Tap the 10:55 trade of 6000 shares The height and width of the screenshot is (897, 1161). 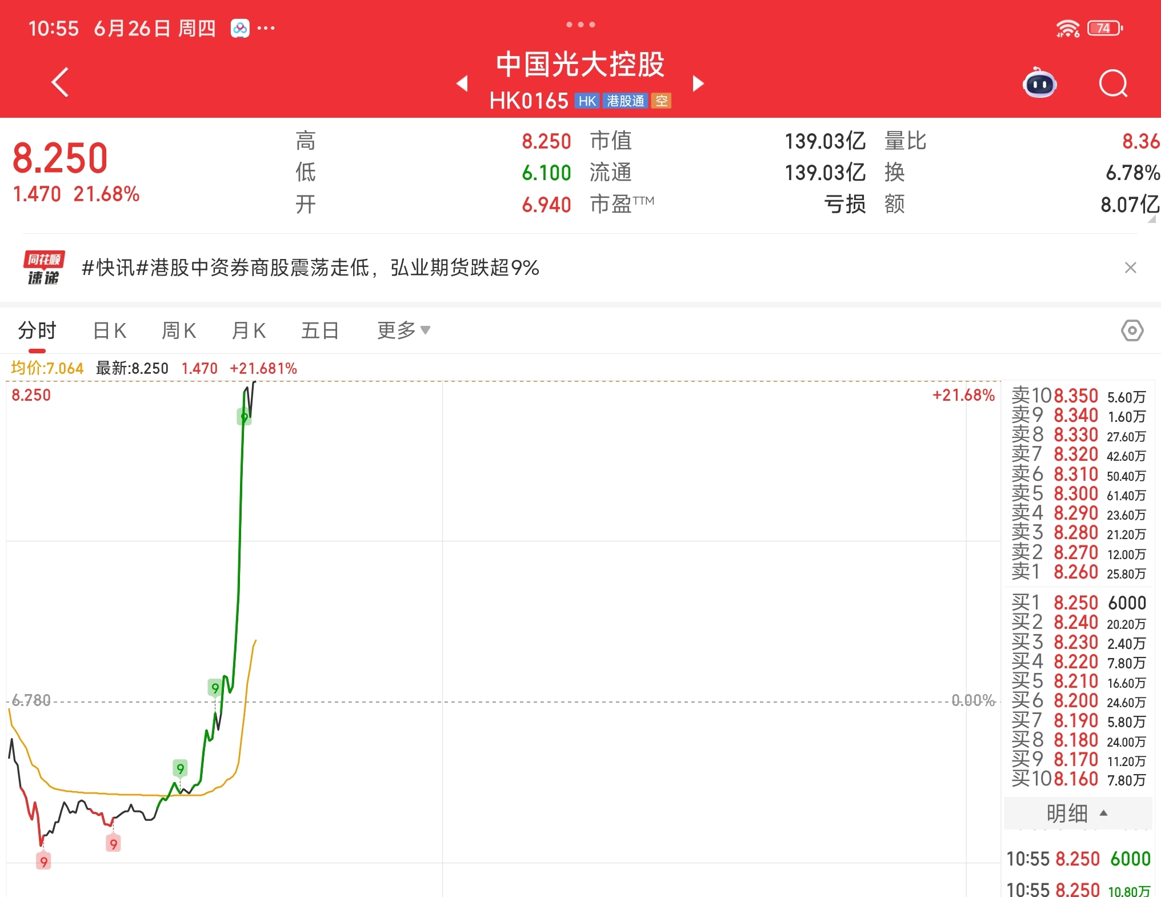[1078, 859]
